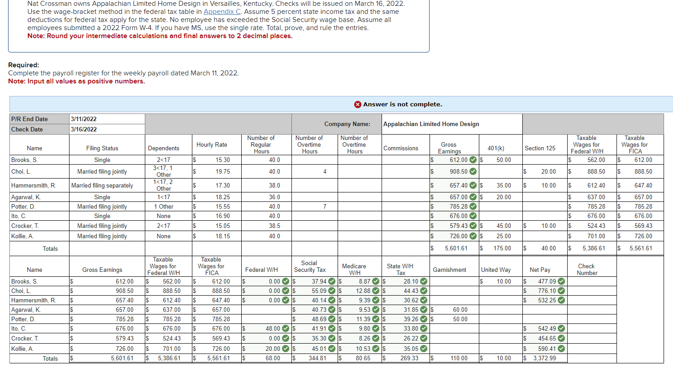Click the check beside Choi's Medicare 12.88
The image size is (673, 371).
click(375, 291)
